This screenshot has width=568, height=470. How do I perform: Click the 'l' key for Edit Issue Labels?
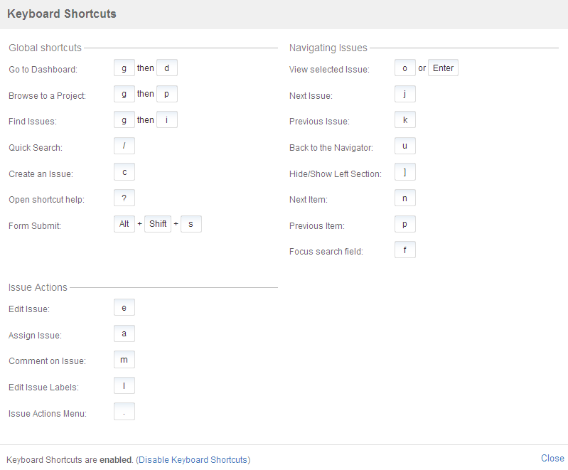click(124, 385)
